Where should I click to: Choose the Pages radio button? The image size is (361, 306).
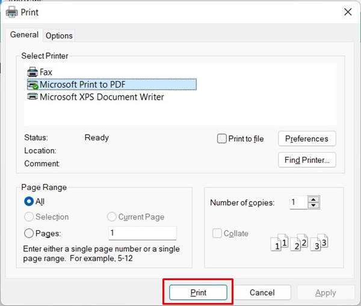(x=29, y=234)
